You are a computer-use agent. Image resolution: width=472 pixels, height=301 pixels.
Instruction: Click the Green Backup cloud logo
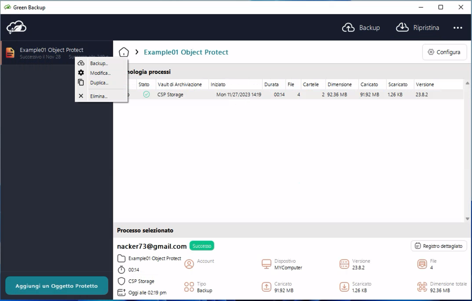point(16,27)
